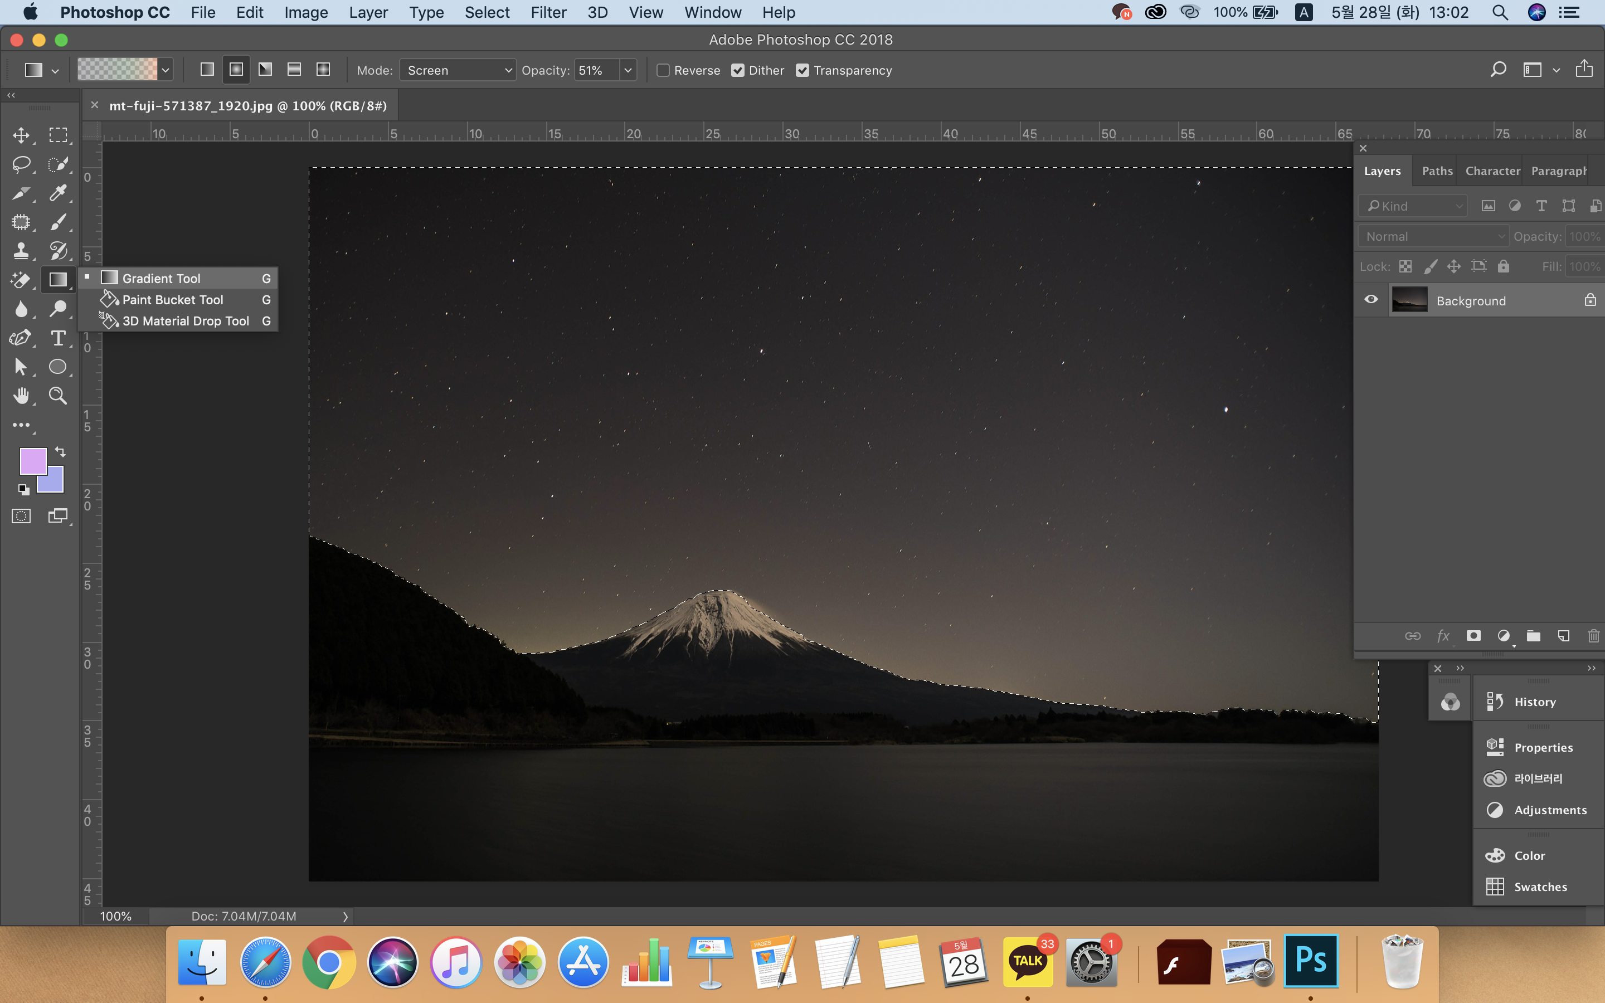Select the Brush tool

[x=59, y=222]
